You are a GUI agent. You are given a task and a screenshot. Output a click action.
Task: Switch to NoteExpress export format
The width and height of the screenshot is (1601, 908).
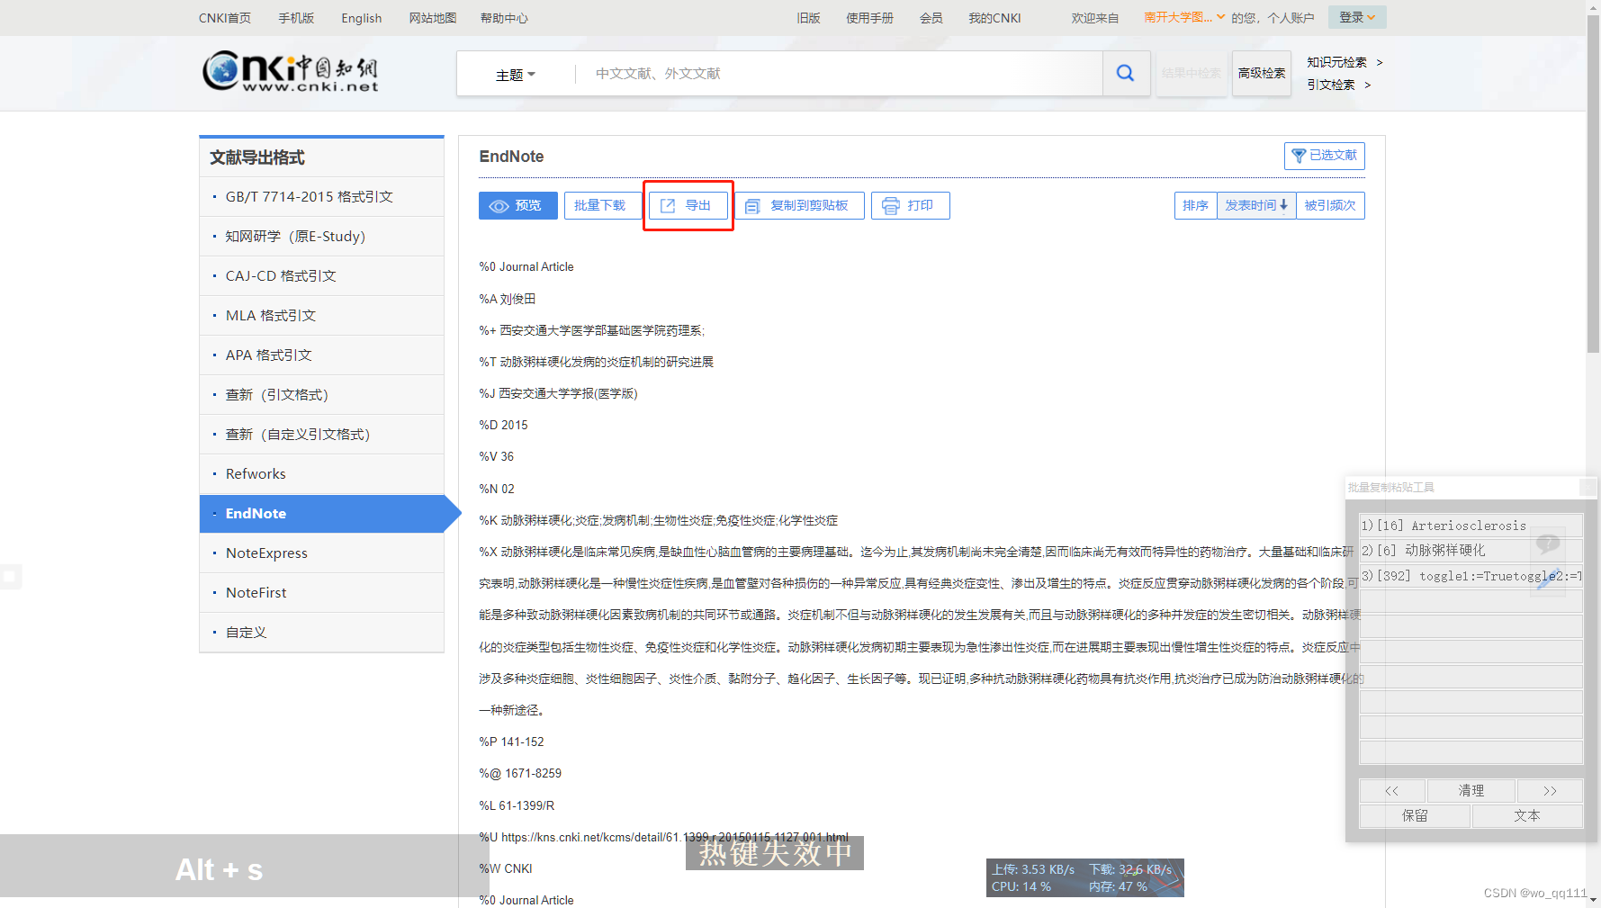coord(266,553)
